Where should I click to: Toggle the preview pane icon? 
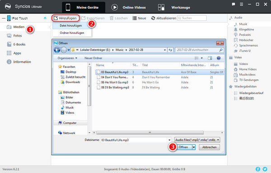pos(210,58)
